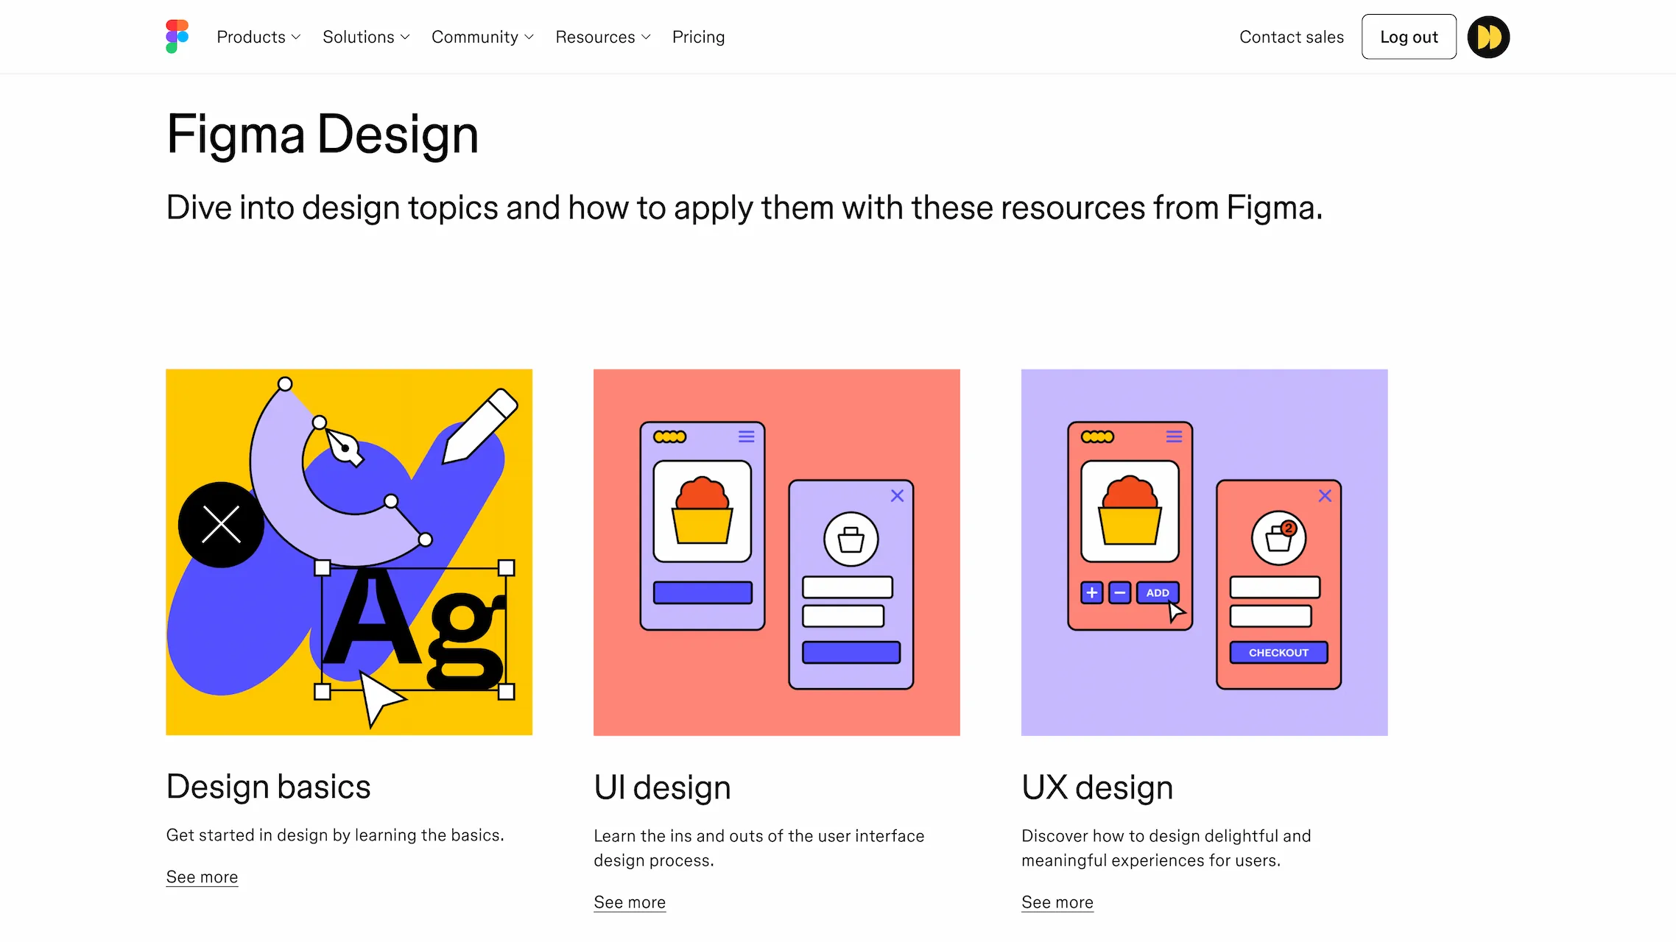Click the UX design heading
Viewport: 1676px width, 942px height.
pos(1097,787)
